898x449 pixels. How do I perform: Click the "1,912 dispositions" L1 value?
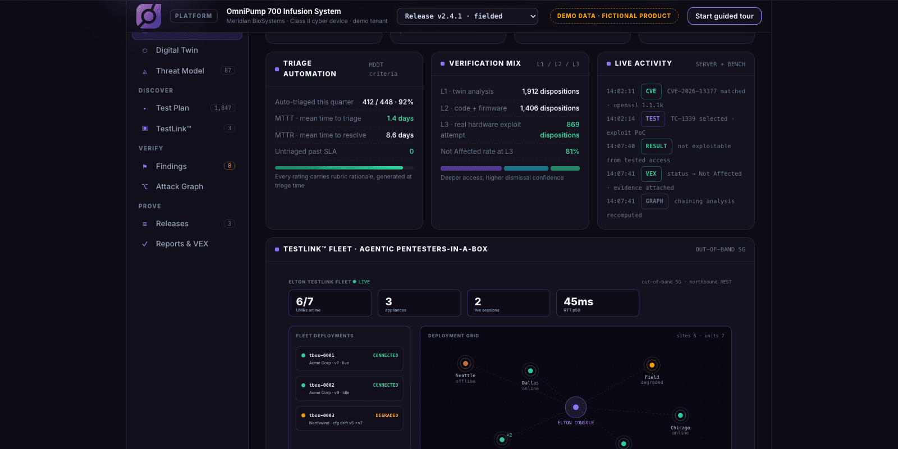[x=551, y=91]
